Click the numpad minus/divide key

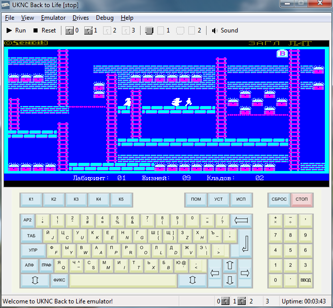290,220
